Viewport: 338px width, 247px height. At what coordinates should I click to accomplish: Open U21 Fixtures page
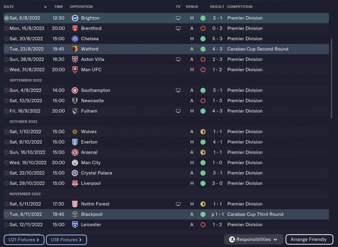pos(24,240)
